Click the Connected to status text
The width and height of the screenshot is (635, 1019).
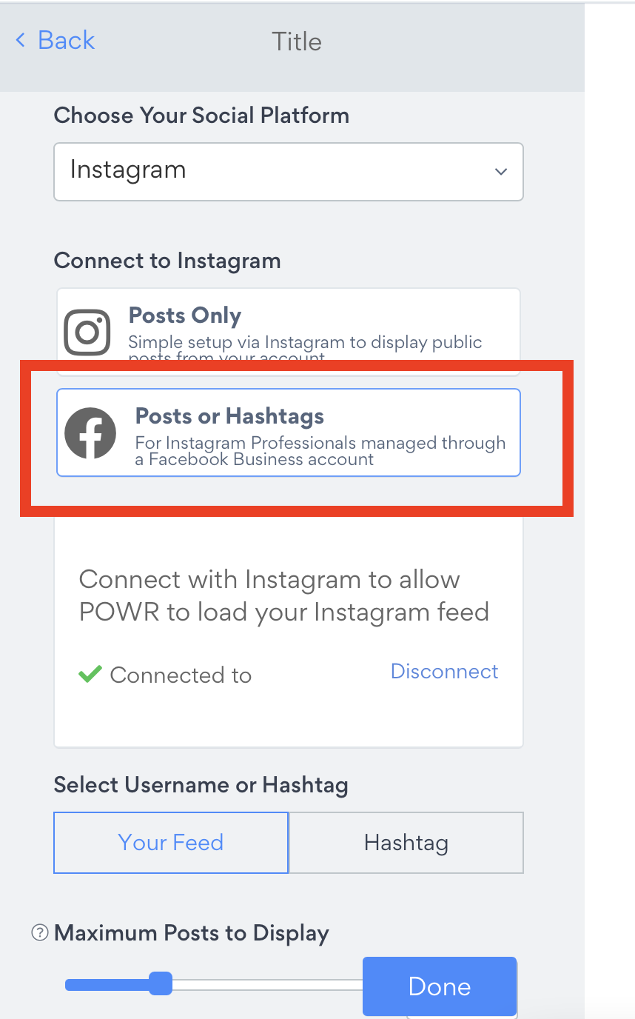click(181, 675)
